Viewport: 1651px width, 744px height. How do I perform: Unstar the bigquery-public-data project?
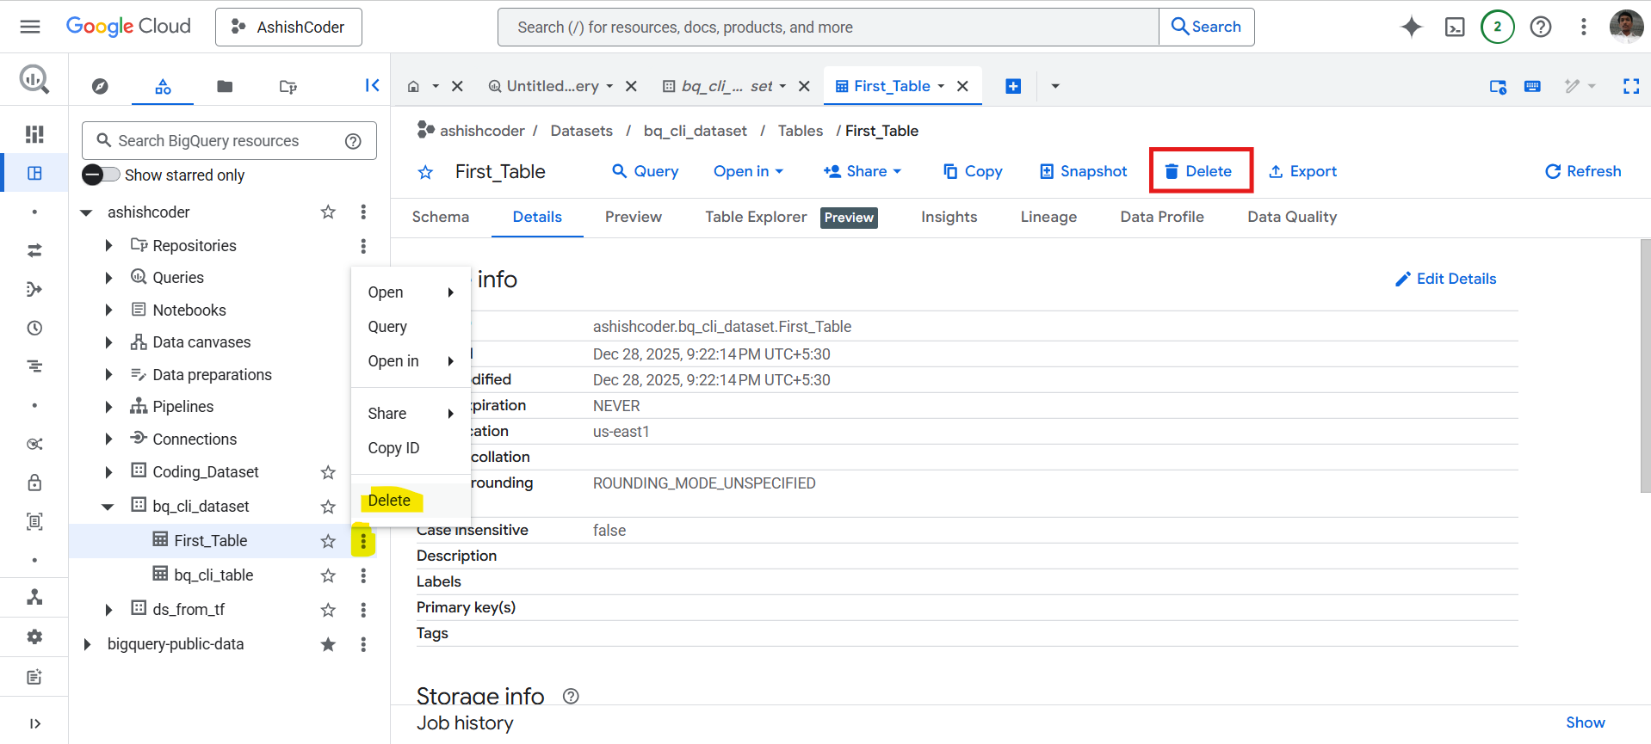[x=328, y=644]
